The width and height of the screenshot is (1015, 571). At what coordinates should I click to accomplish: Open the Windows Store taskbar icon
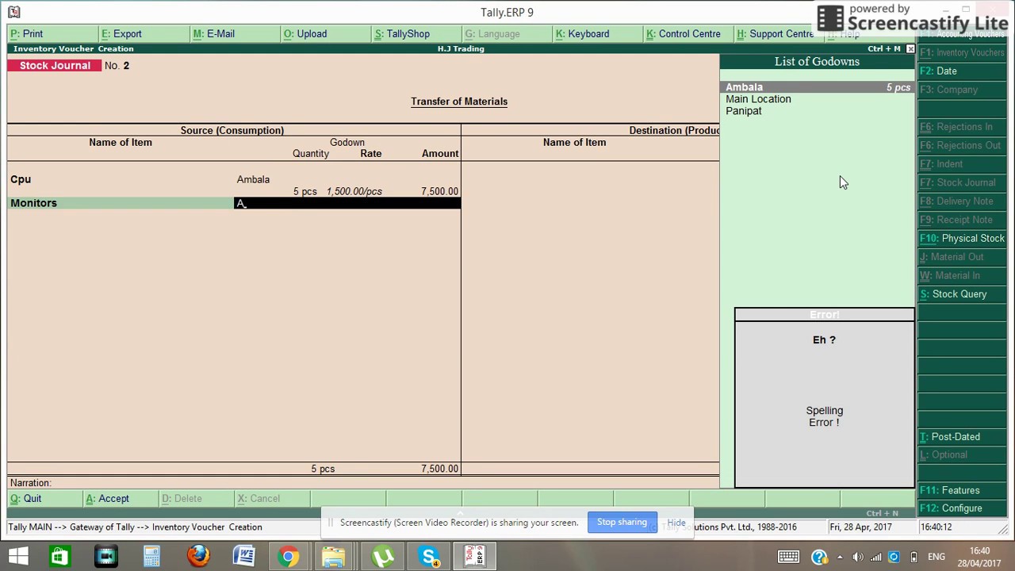[59, 557]
